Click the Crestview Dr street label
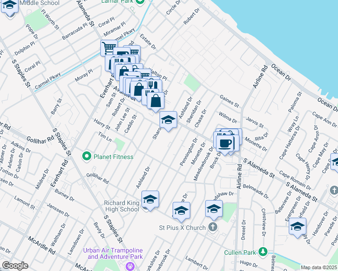 point(263,222)
